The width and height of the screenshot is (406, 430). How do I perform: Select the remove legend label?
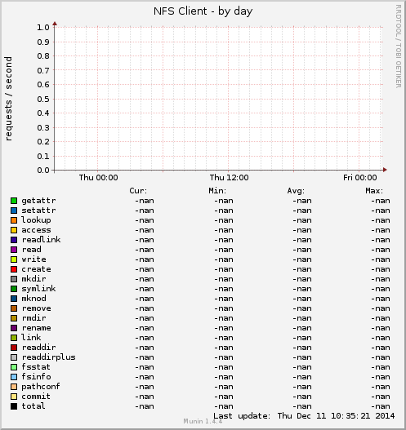click(x=37, y=308)
